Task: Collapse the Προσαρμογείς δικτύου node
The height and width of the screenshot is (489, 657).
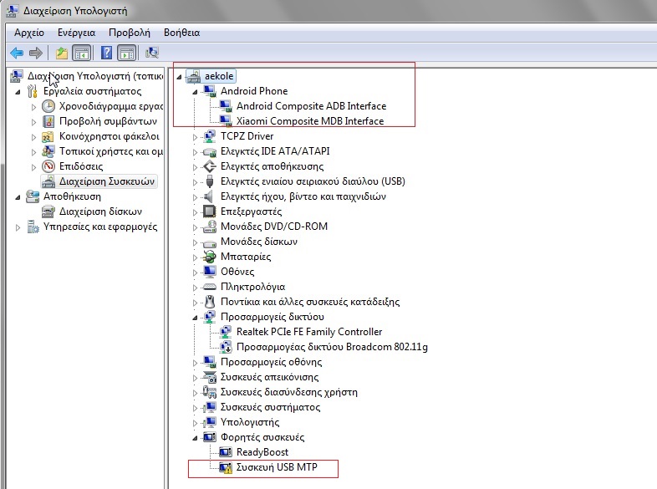Action: point(195,317)
